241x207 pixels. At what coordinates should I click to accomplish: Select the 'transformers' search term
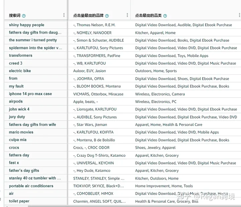pos(21,55)
